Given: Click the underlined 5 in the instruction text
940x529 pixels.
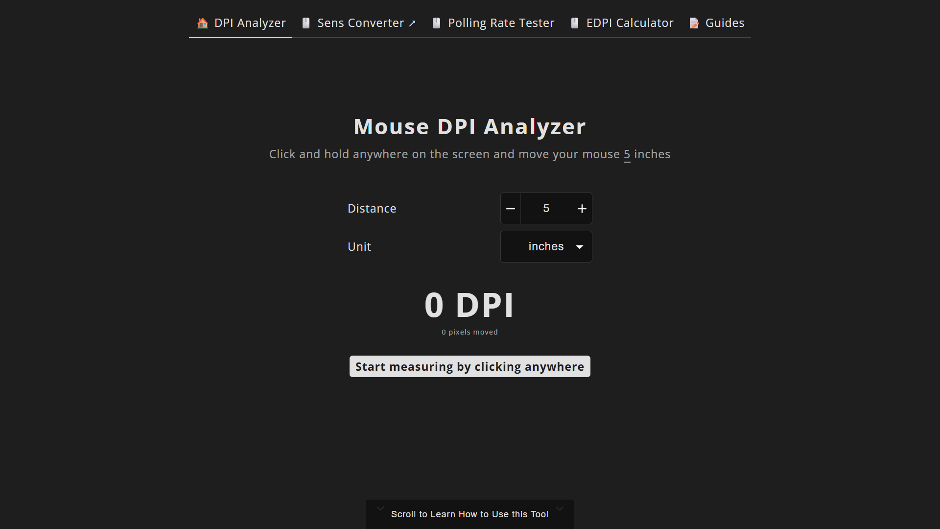Looking at the screenshot, I should coord(627,154).
